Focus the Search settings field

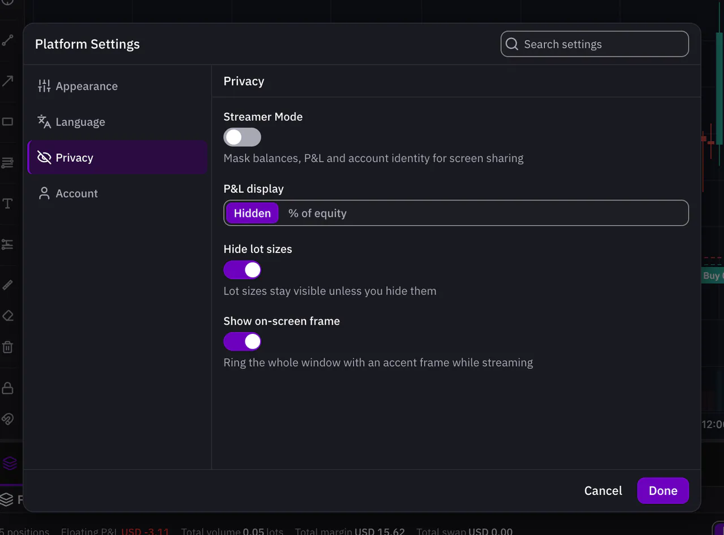click(594, 44)
